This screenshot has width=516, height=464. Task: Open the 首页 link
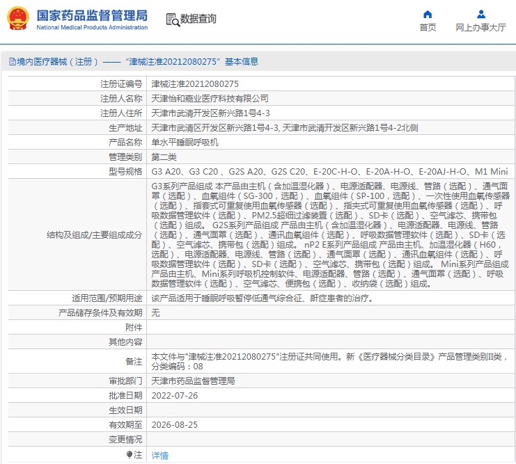[428, 28]
